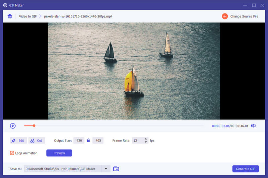Go to the home screen icon
268x178 pixels.
(x=10, y=16)
